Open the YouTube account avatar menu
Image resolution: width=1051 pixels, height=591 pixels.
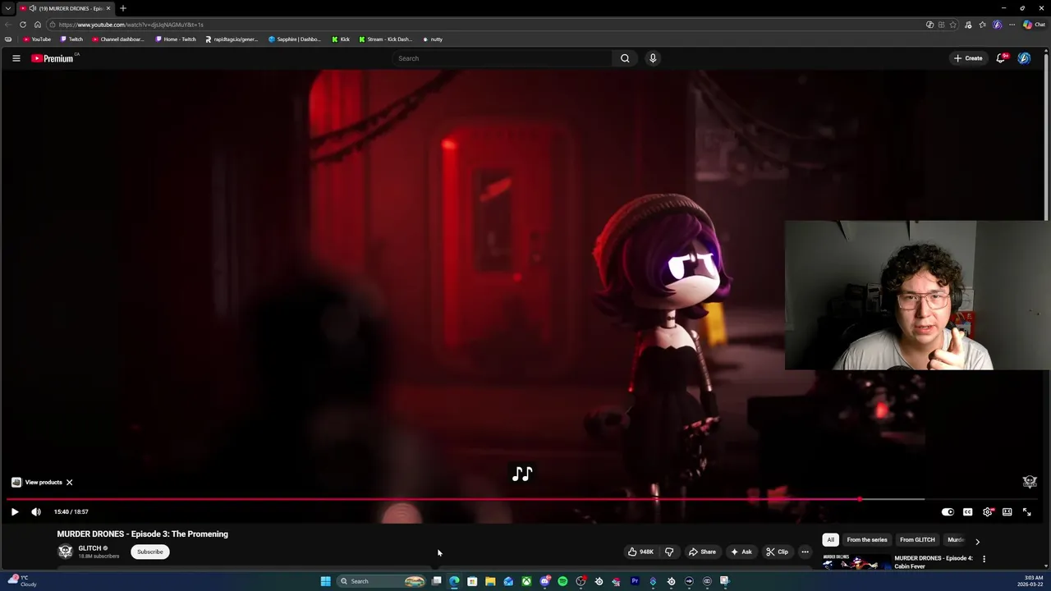[x=1024, y=58]
